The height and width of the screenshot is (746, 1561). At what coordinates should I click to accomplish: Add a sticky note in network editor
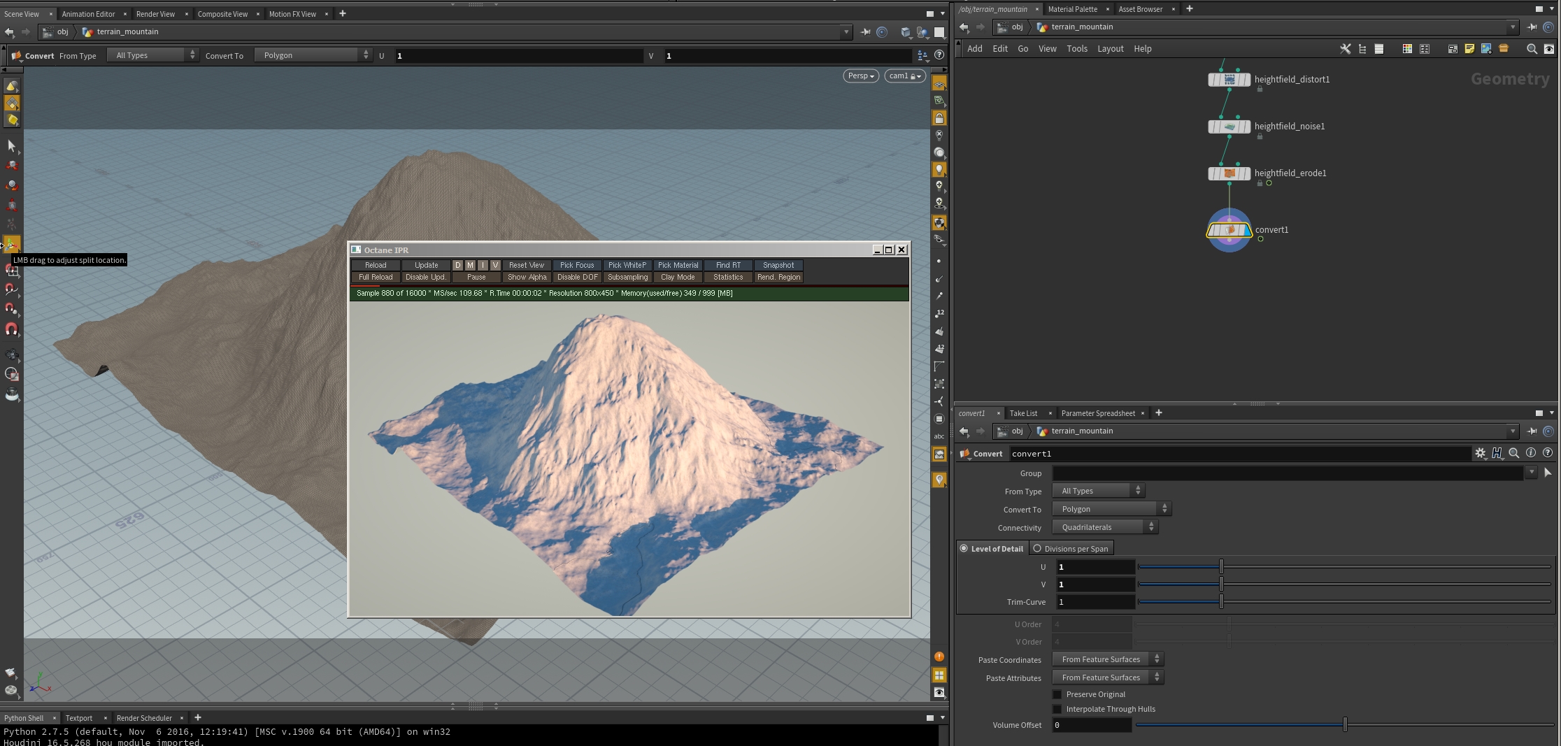click(1469, 49)
